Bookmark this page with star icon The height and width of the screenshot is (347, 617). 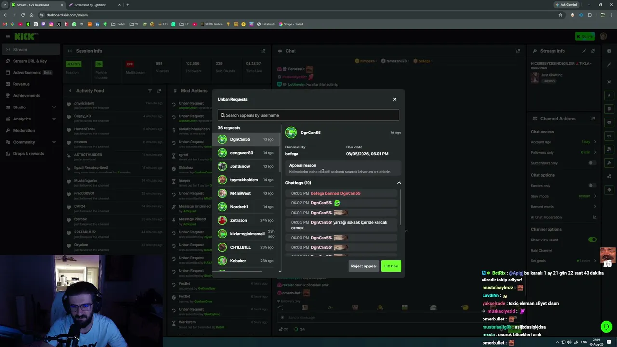pos(560,15)
